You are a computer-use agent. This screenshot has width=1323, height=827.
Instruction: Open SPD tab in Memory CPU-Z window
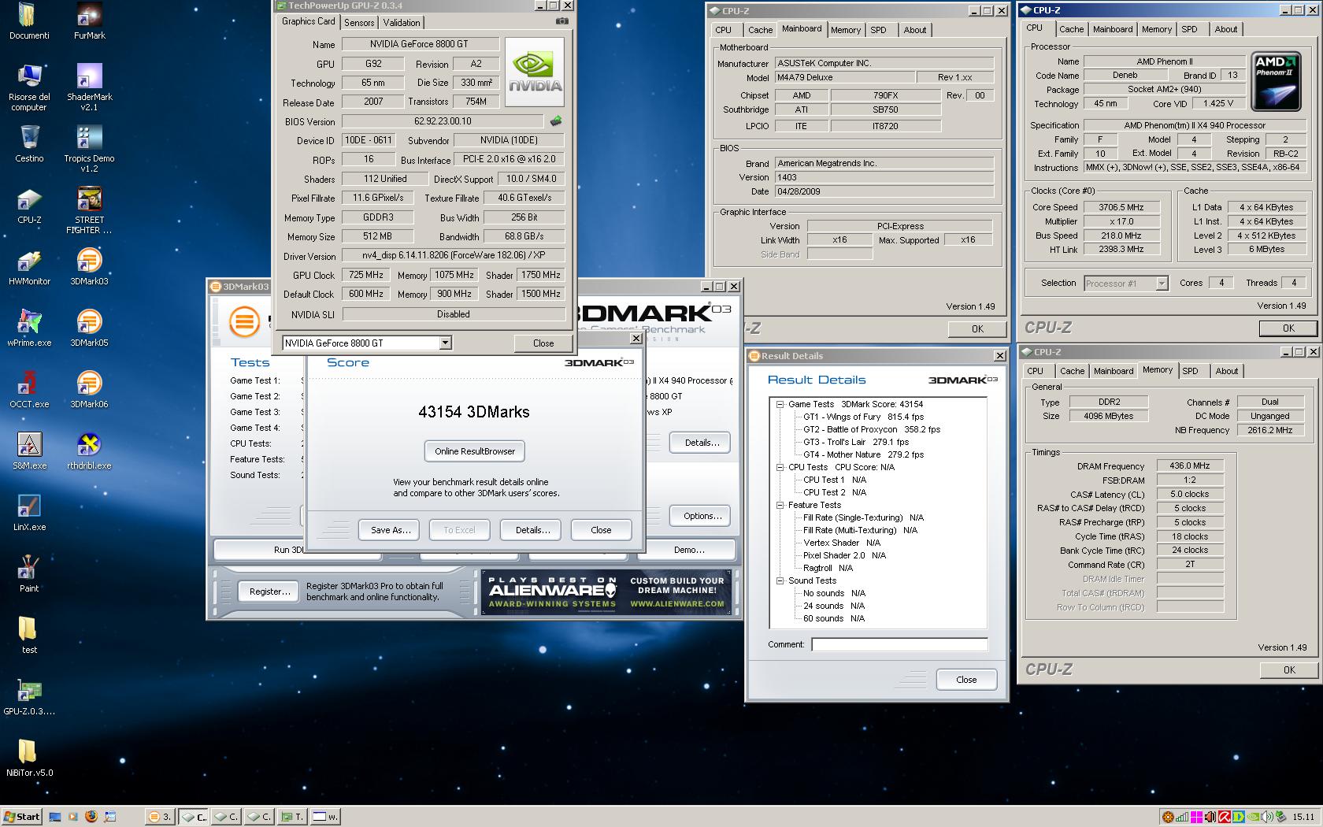pyautogui.click(x=1190, y=371)
